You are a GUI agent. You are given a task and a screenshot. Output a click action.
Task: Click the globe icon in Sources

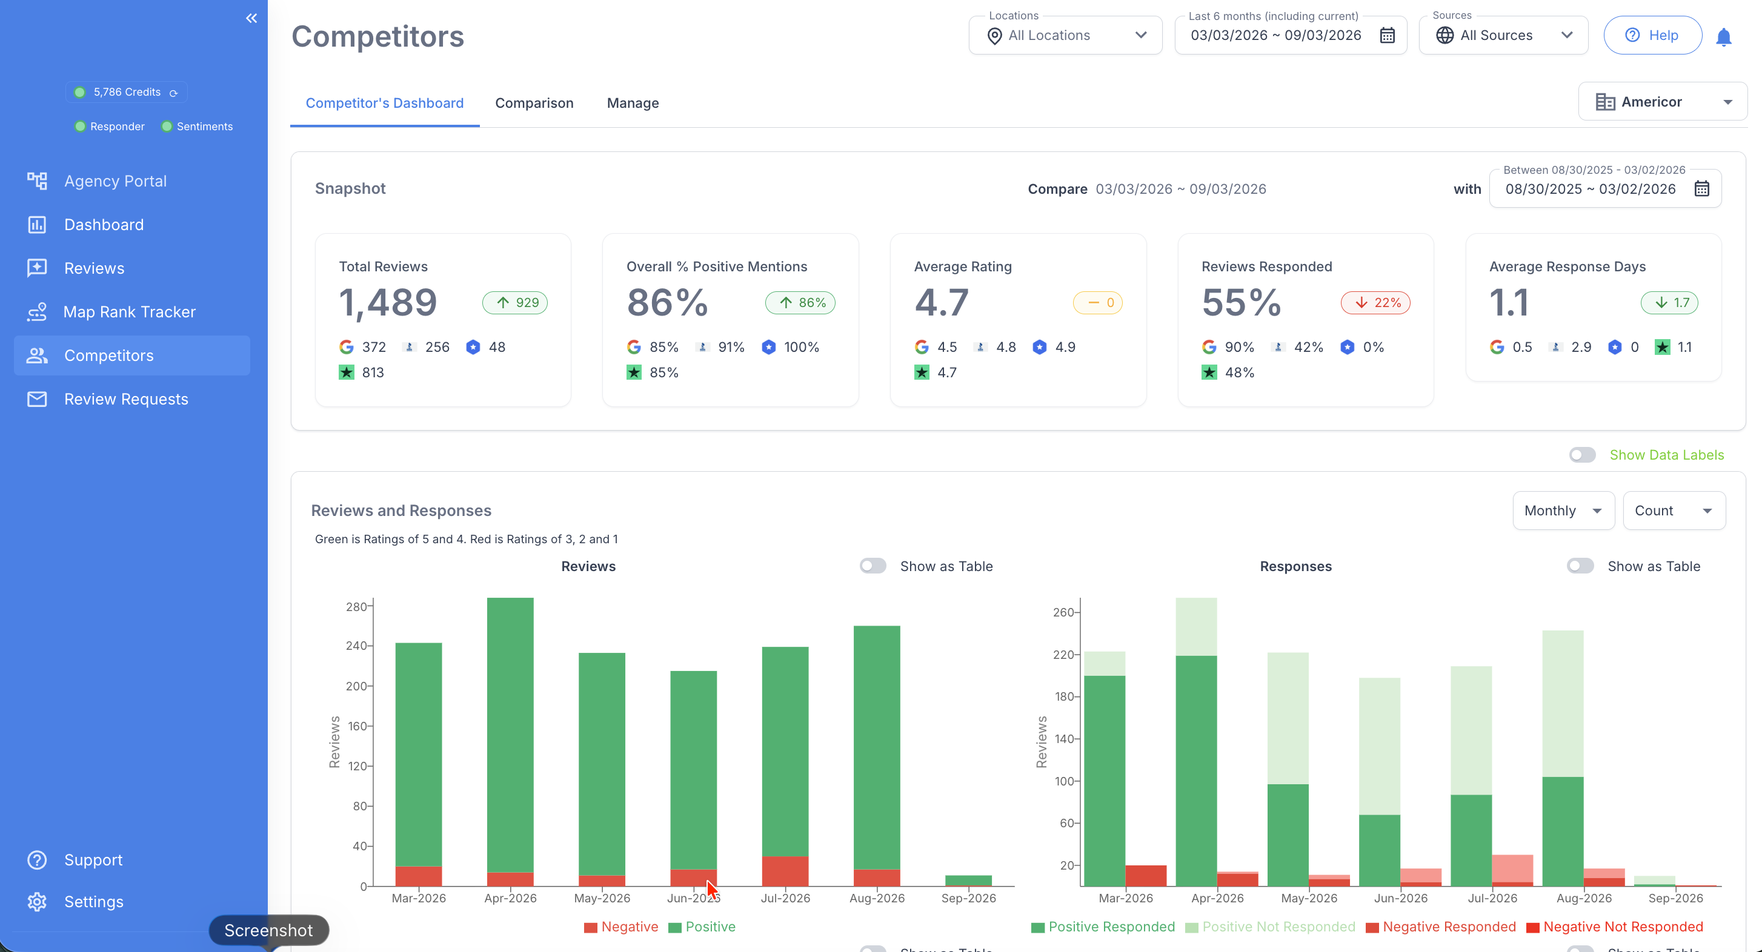(1445, 36)
